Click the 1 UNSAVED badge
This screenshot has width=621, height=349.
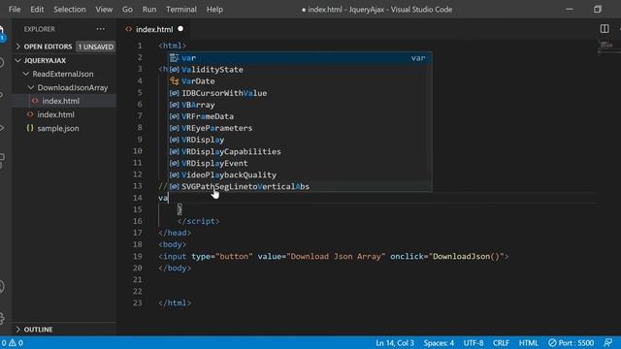(95, 47)
